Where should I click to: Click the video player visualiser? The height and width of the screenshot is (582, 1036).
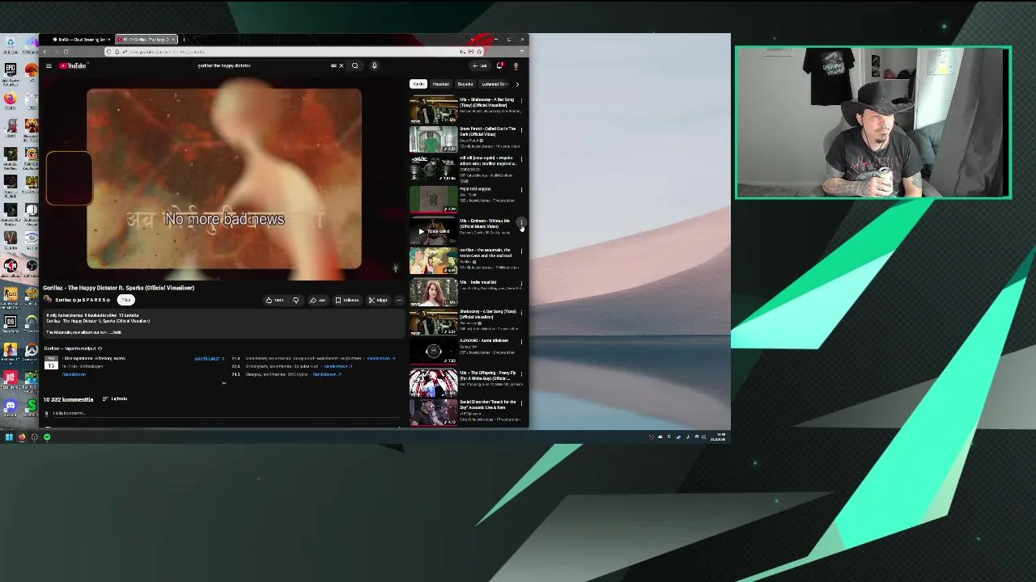[x=224, y=179]
